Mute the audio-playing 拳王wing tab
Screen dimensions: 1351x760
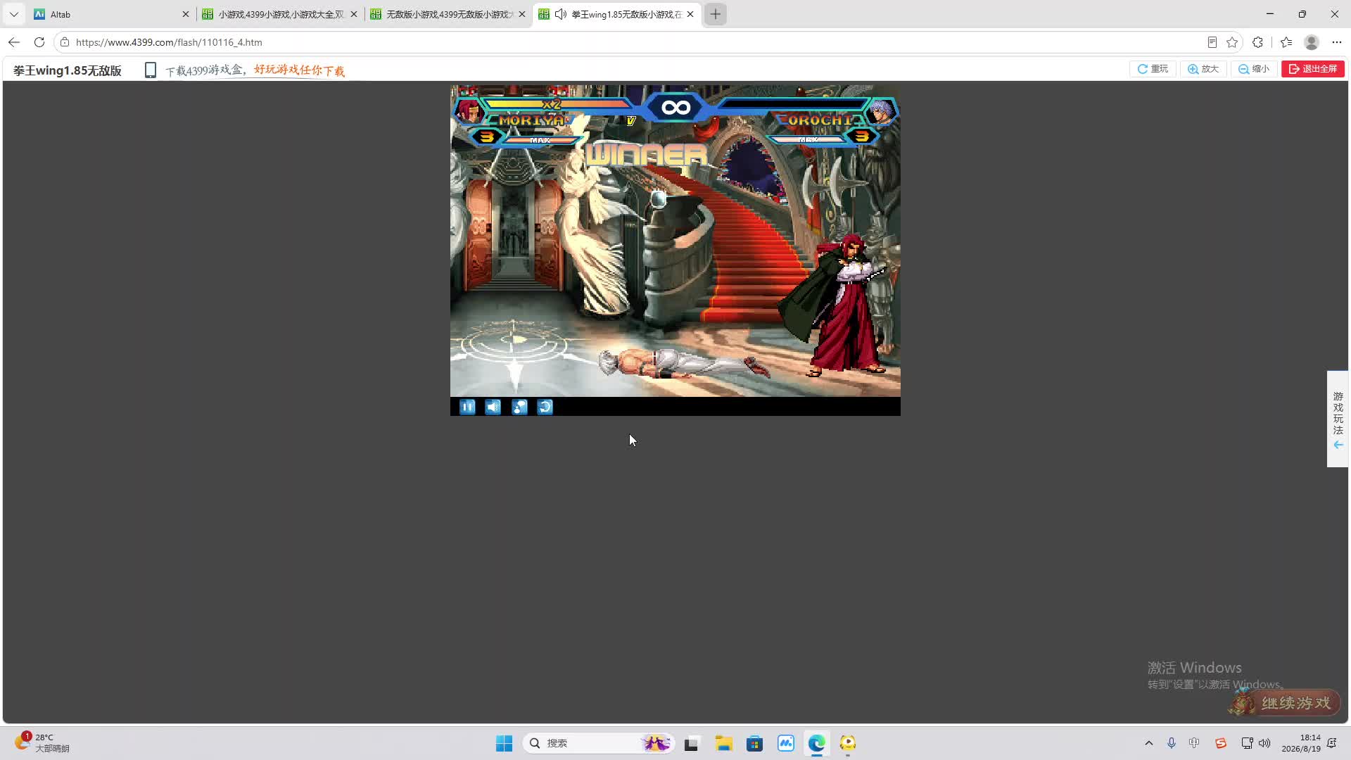point(561,14)
